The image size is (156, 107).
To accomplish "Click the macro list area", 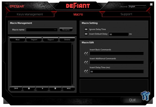I will coord(41,64).
